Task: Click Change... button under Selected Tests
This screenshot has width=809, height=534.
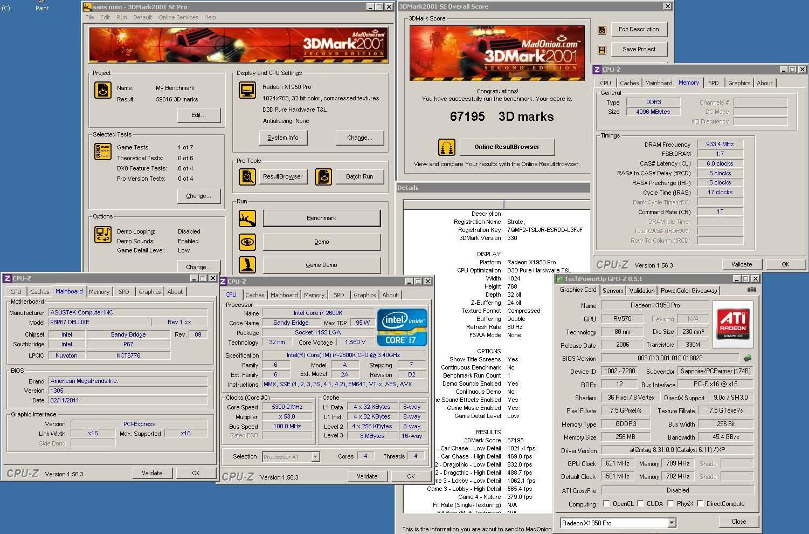Action: pos(199,196)
